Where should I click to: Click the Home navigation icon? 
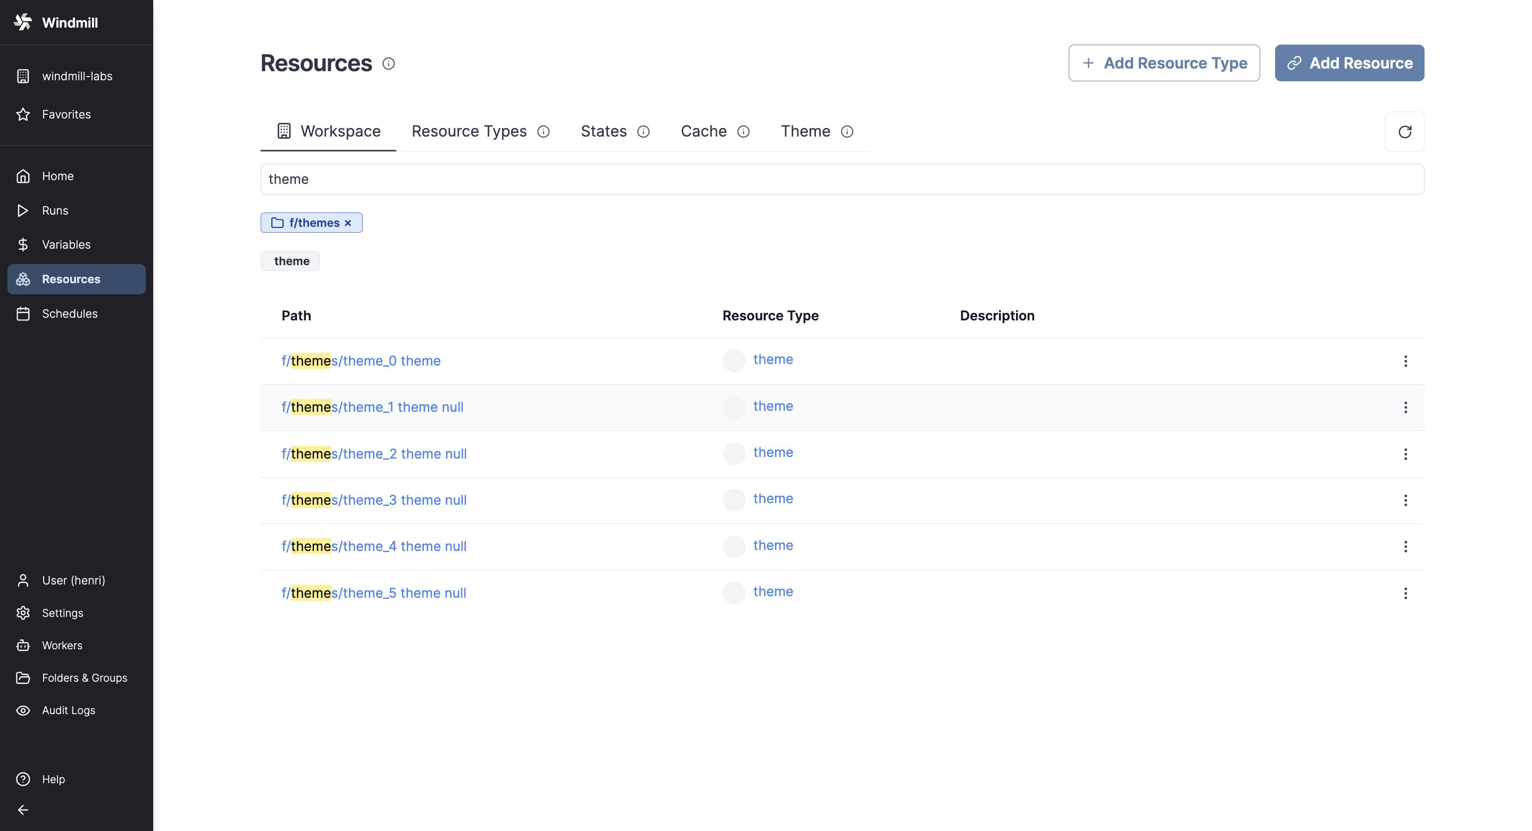coord(24,176)
